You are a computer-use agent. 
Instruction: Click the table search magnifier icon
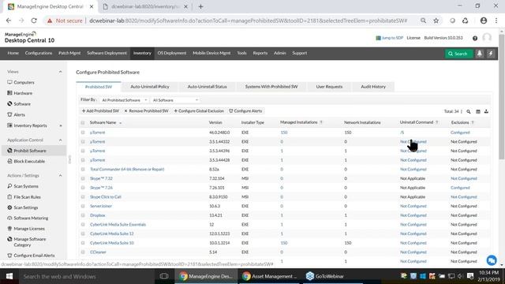point(469,111)
